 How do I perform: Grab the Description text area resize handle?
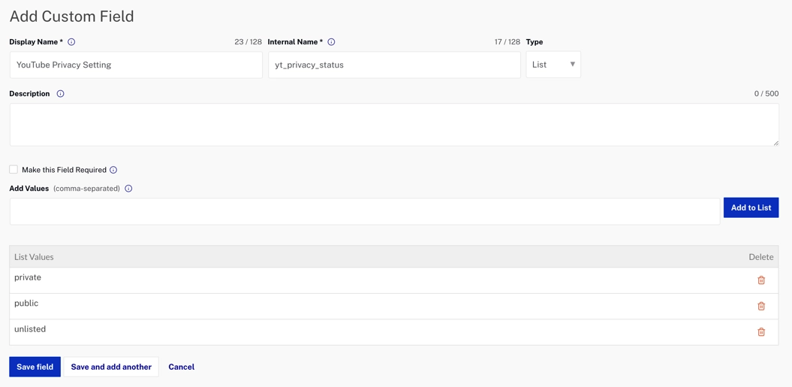point(775,143)
